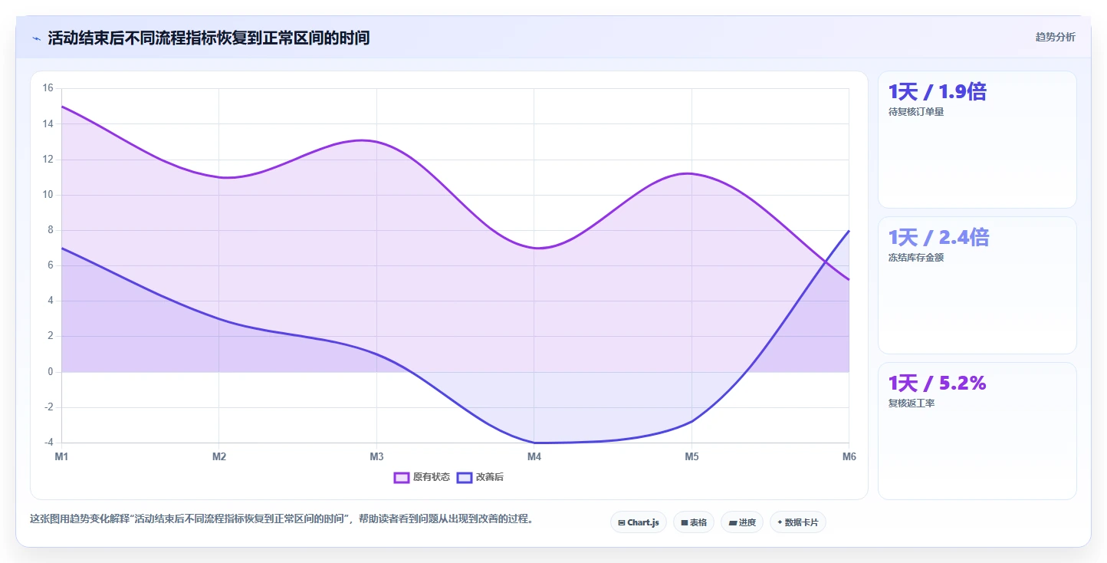
Task: Click the 原有状态 purple legend swatch
Action: 402,477
